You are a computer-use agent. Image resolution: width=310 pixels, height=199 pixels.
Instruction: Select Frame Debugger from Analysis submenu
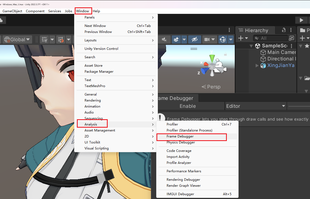click(x=180, y=136)
